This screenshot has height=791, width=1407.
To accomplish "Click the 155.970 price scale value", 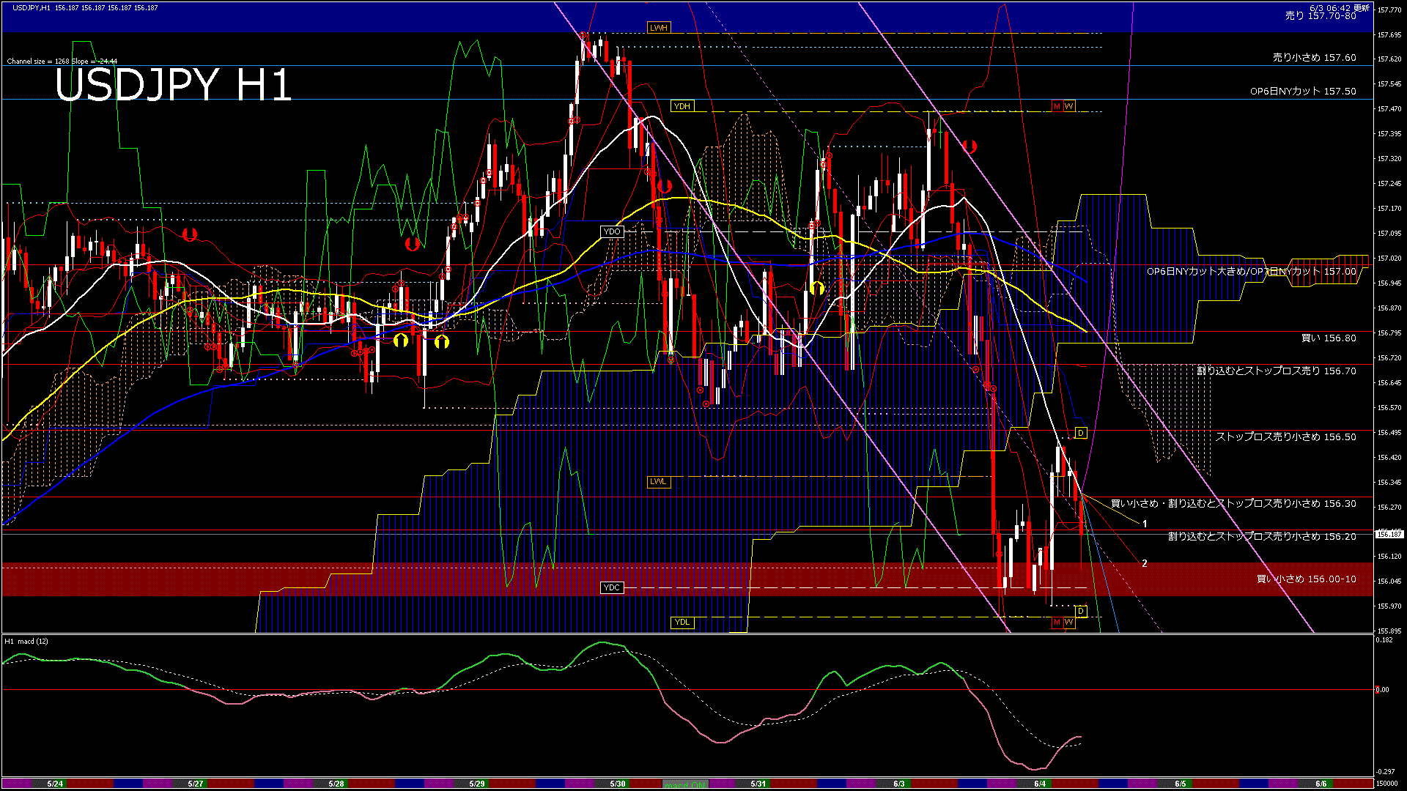I will (x=1389, y=606).
